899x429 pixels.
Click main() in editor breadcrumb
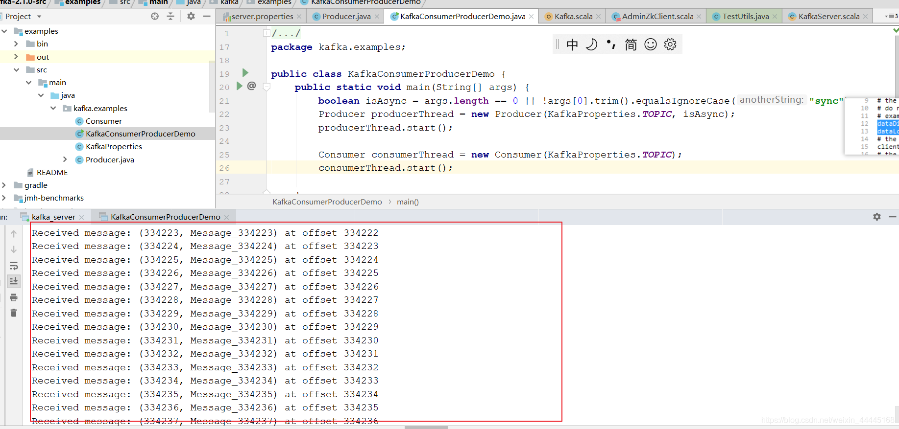(408, 202)
